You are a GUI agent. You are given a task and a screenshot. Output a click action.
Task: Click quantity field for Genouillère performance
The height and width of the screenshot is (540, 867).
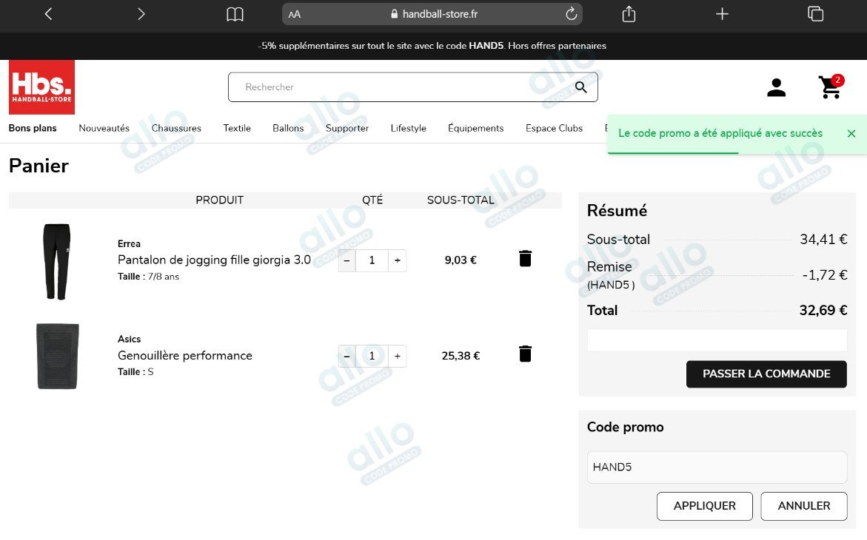[x=372, y=356]
